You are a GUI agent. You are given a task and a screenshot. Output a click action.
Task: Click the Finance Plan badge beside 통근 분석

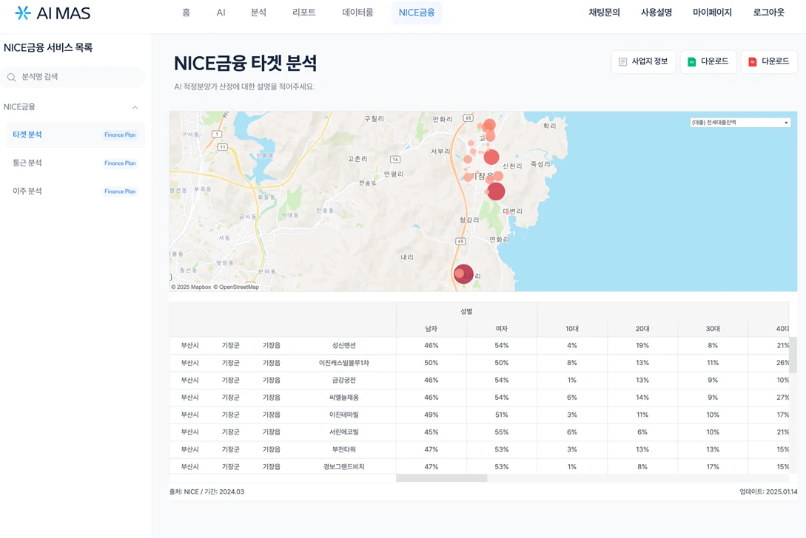(120, 163)
